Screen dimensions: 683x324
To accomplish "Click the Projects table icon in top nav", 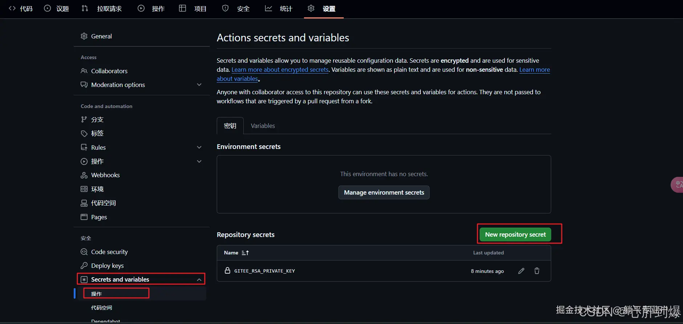I will (182, 8).
